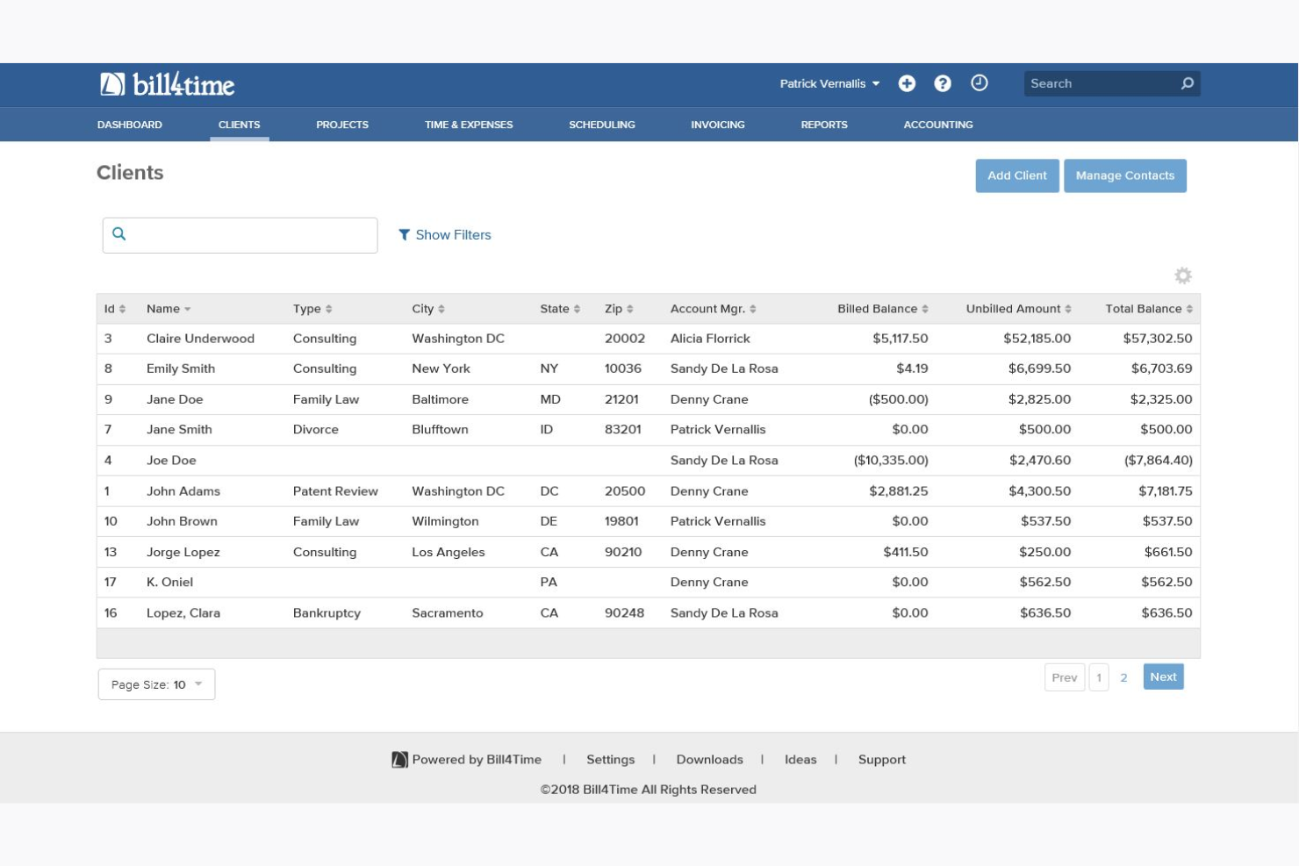Click the clock timer icon in header

point(980,82)
